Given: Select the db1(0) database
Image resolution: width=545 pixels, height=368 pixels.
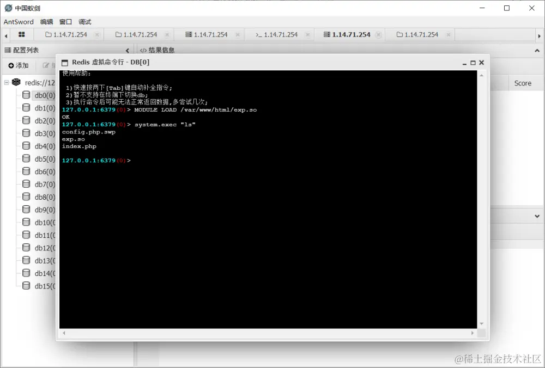Looking at the screenshot, I should point(45,108).
